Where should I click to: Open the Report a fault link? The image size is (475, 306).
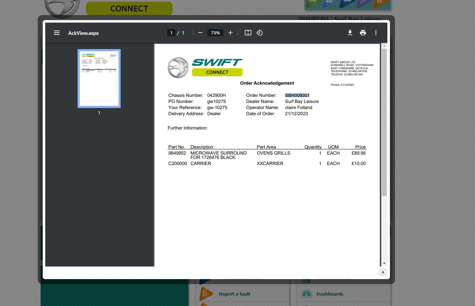[x=234, y=294]
